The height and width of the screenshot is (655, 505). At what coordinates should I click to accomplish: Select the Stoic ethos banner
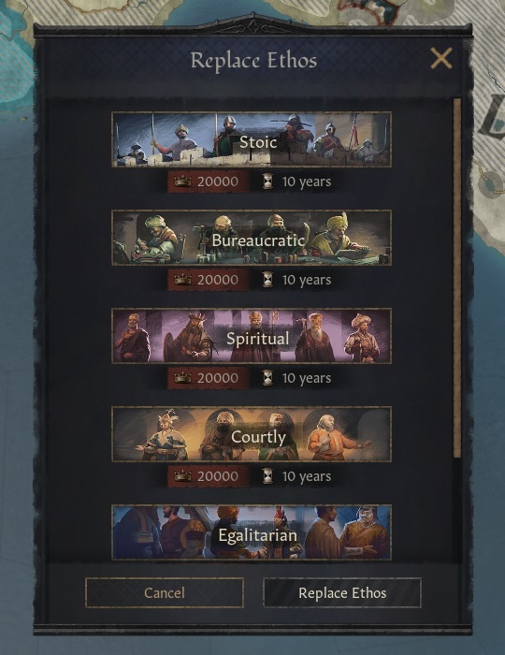252,139
